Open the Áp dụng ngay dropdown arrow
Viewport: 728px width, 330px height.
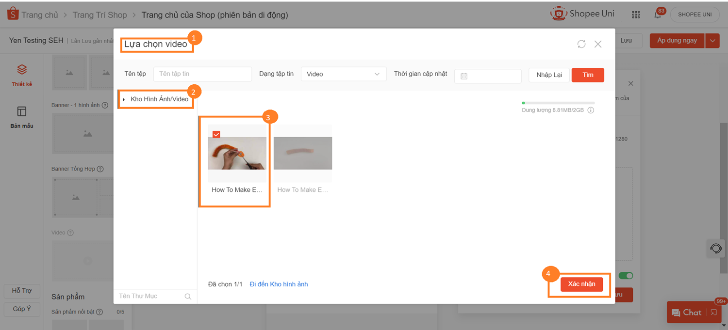pyautogui.click(x=712, y=41)
